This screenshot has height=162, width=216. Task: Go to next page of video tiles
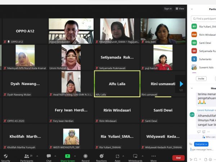(x=181, y=84)
